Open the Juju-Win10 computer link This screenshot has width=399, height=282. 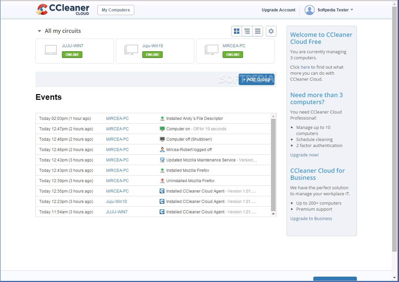click(x=152, y=46)
